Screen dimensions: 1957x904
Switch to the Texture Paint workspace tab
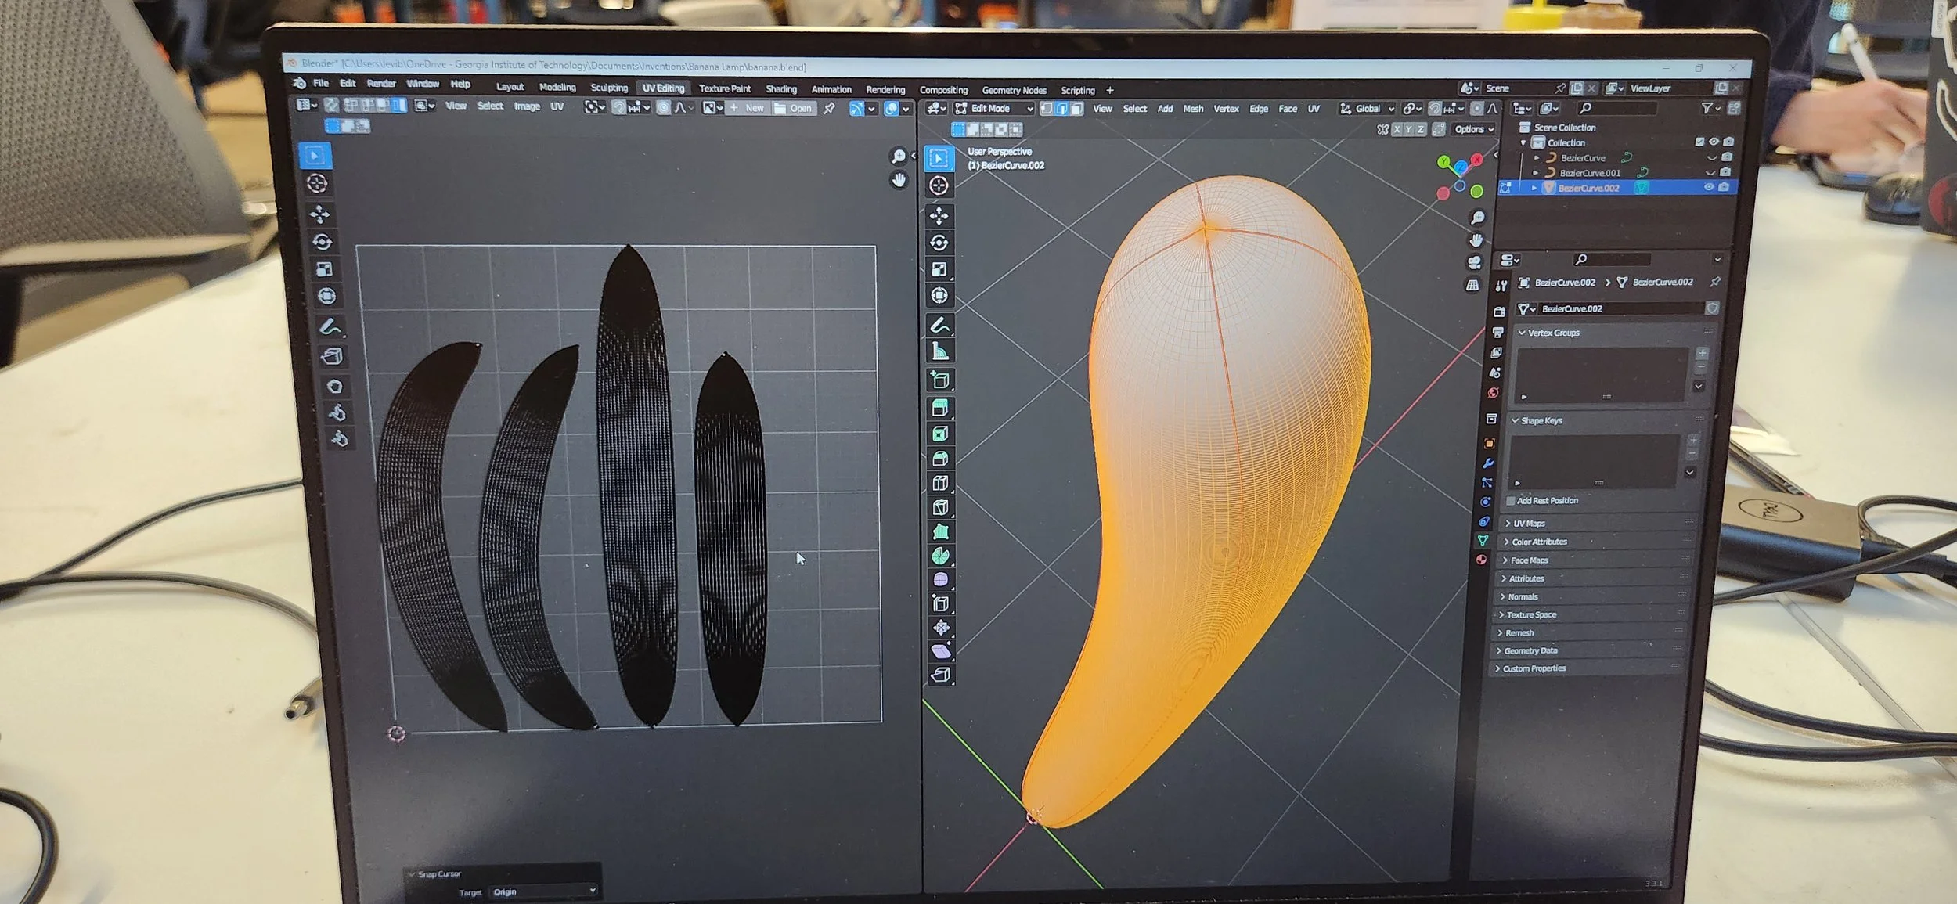tap(724, 89)
